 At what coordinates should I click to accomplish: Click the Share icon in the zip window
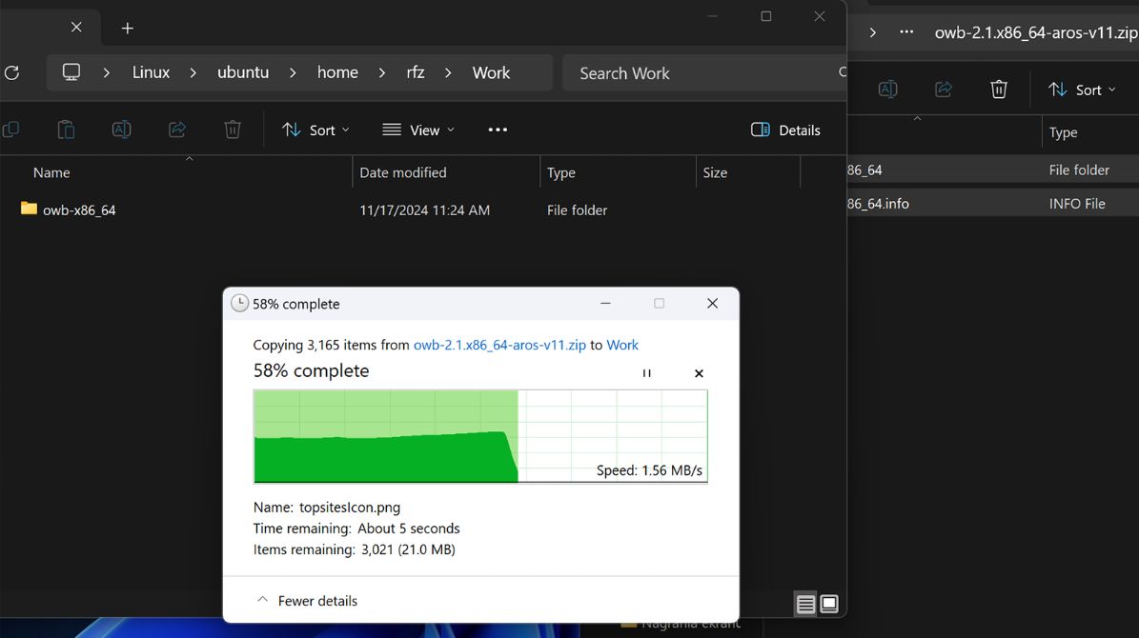(944, 90)
